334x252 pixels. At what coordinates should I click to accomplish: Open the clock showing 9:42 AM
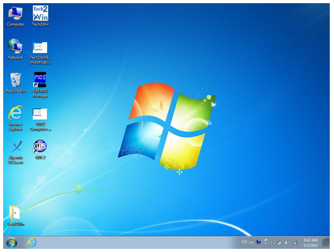(x=311, y=242)
